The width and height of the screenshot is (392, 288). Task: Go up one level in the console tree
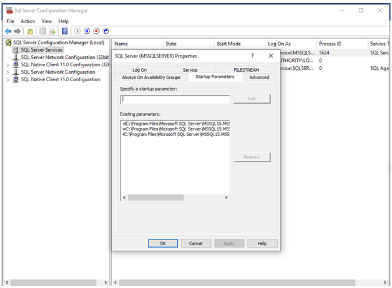[x=30, y=31]
